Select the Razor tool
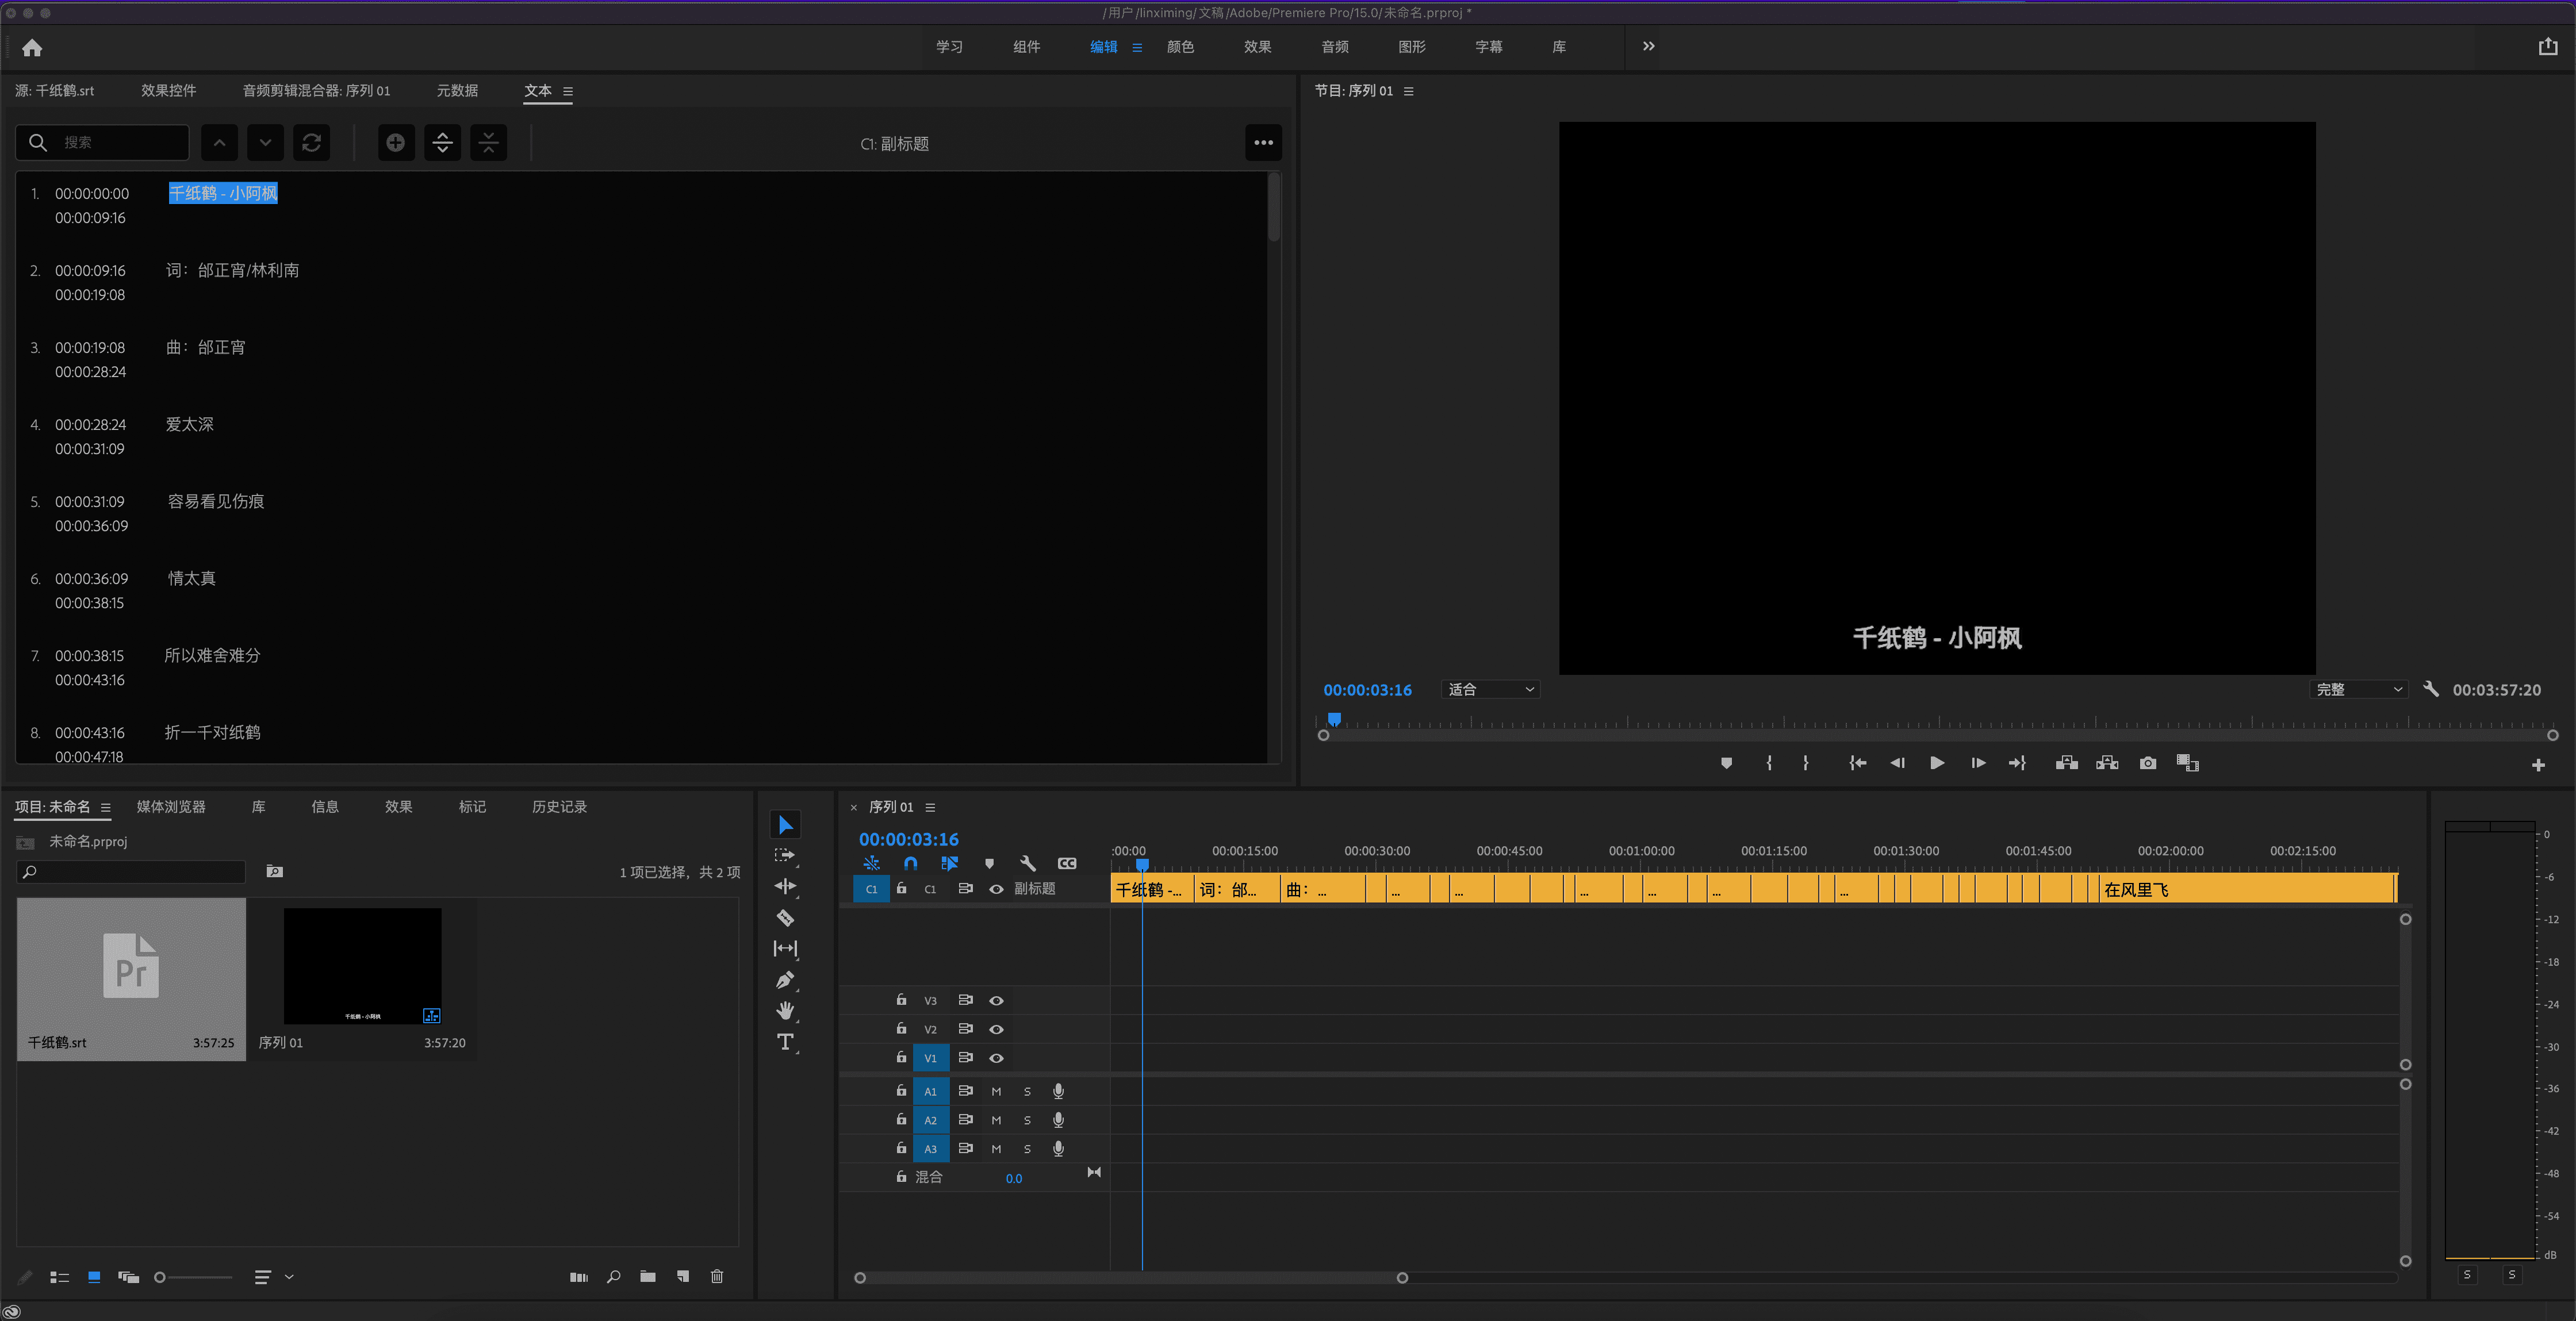Screen dimensions: 2576x1321 (x=785, y=917)
